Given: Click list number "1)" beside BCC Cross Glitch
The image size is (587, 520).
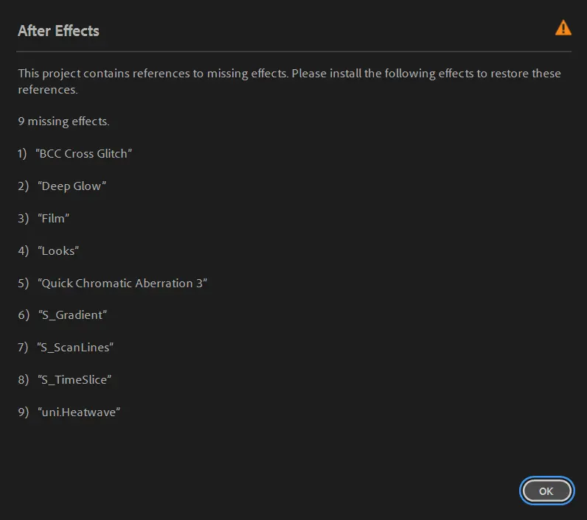Looking at the screenshot, I should (24, 154).
